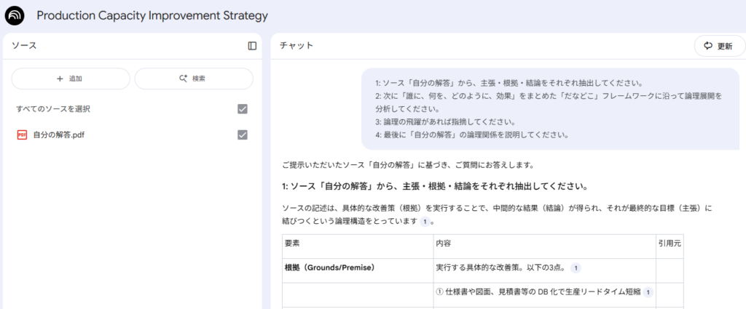The height and width of the screenshot is (309, 746).
Task: Click the NotebookLM logo icon
Action: [x=15, y=15]
